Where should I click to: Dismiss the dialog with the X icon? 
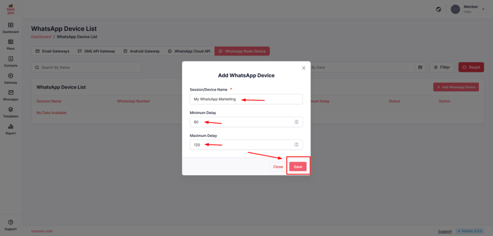coord(303,68)
